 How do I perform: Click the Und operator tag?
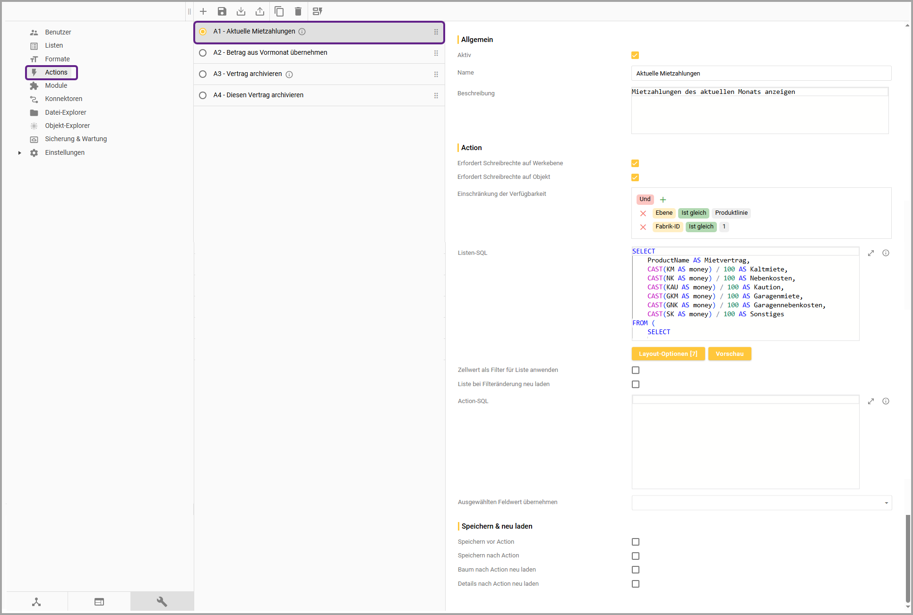(x=645, y=199)
